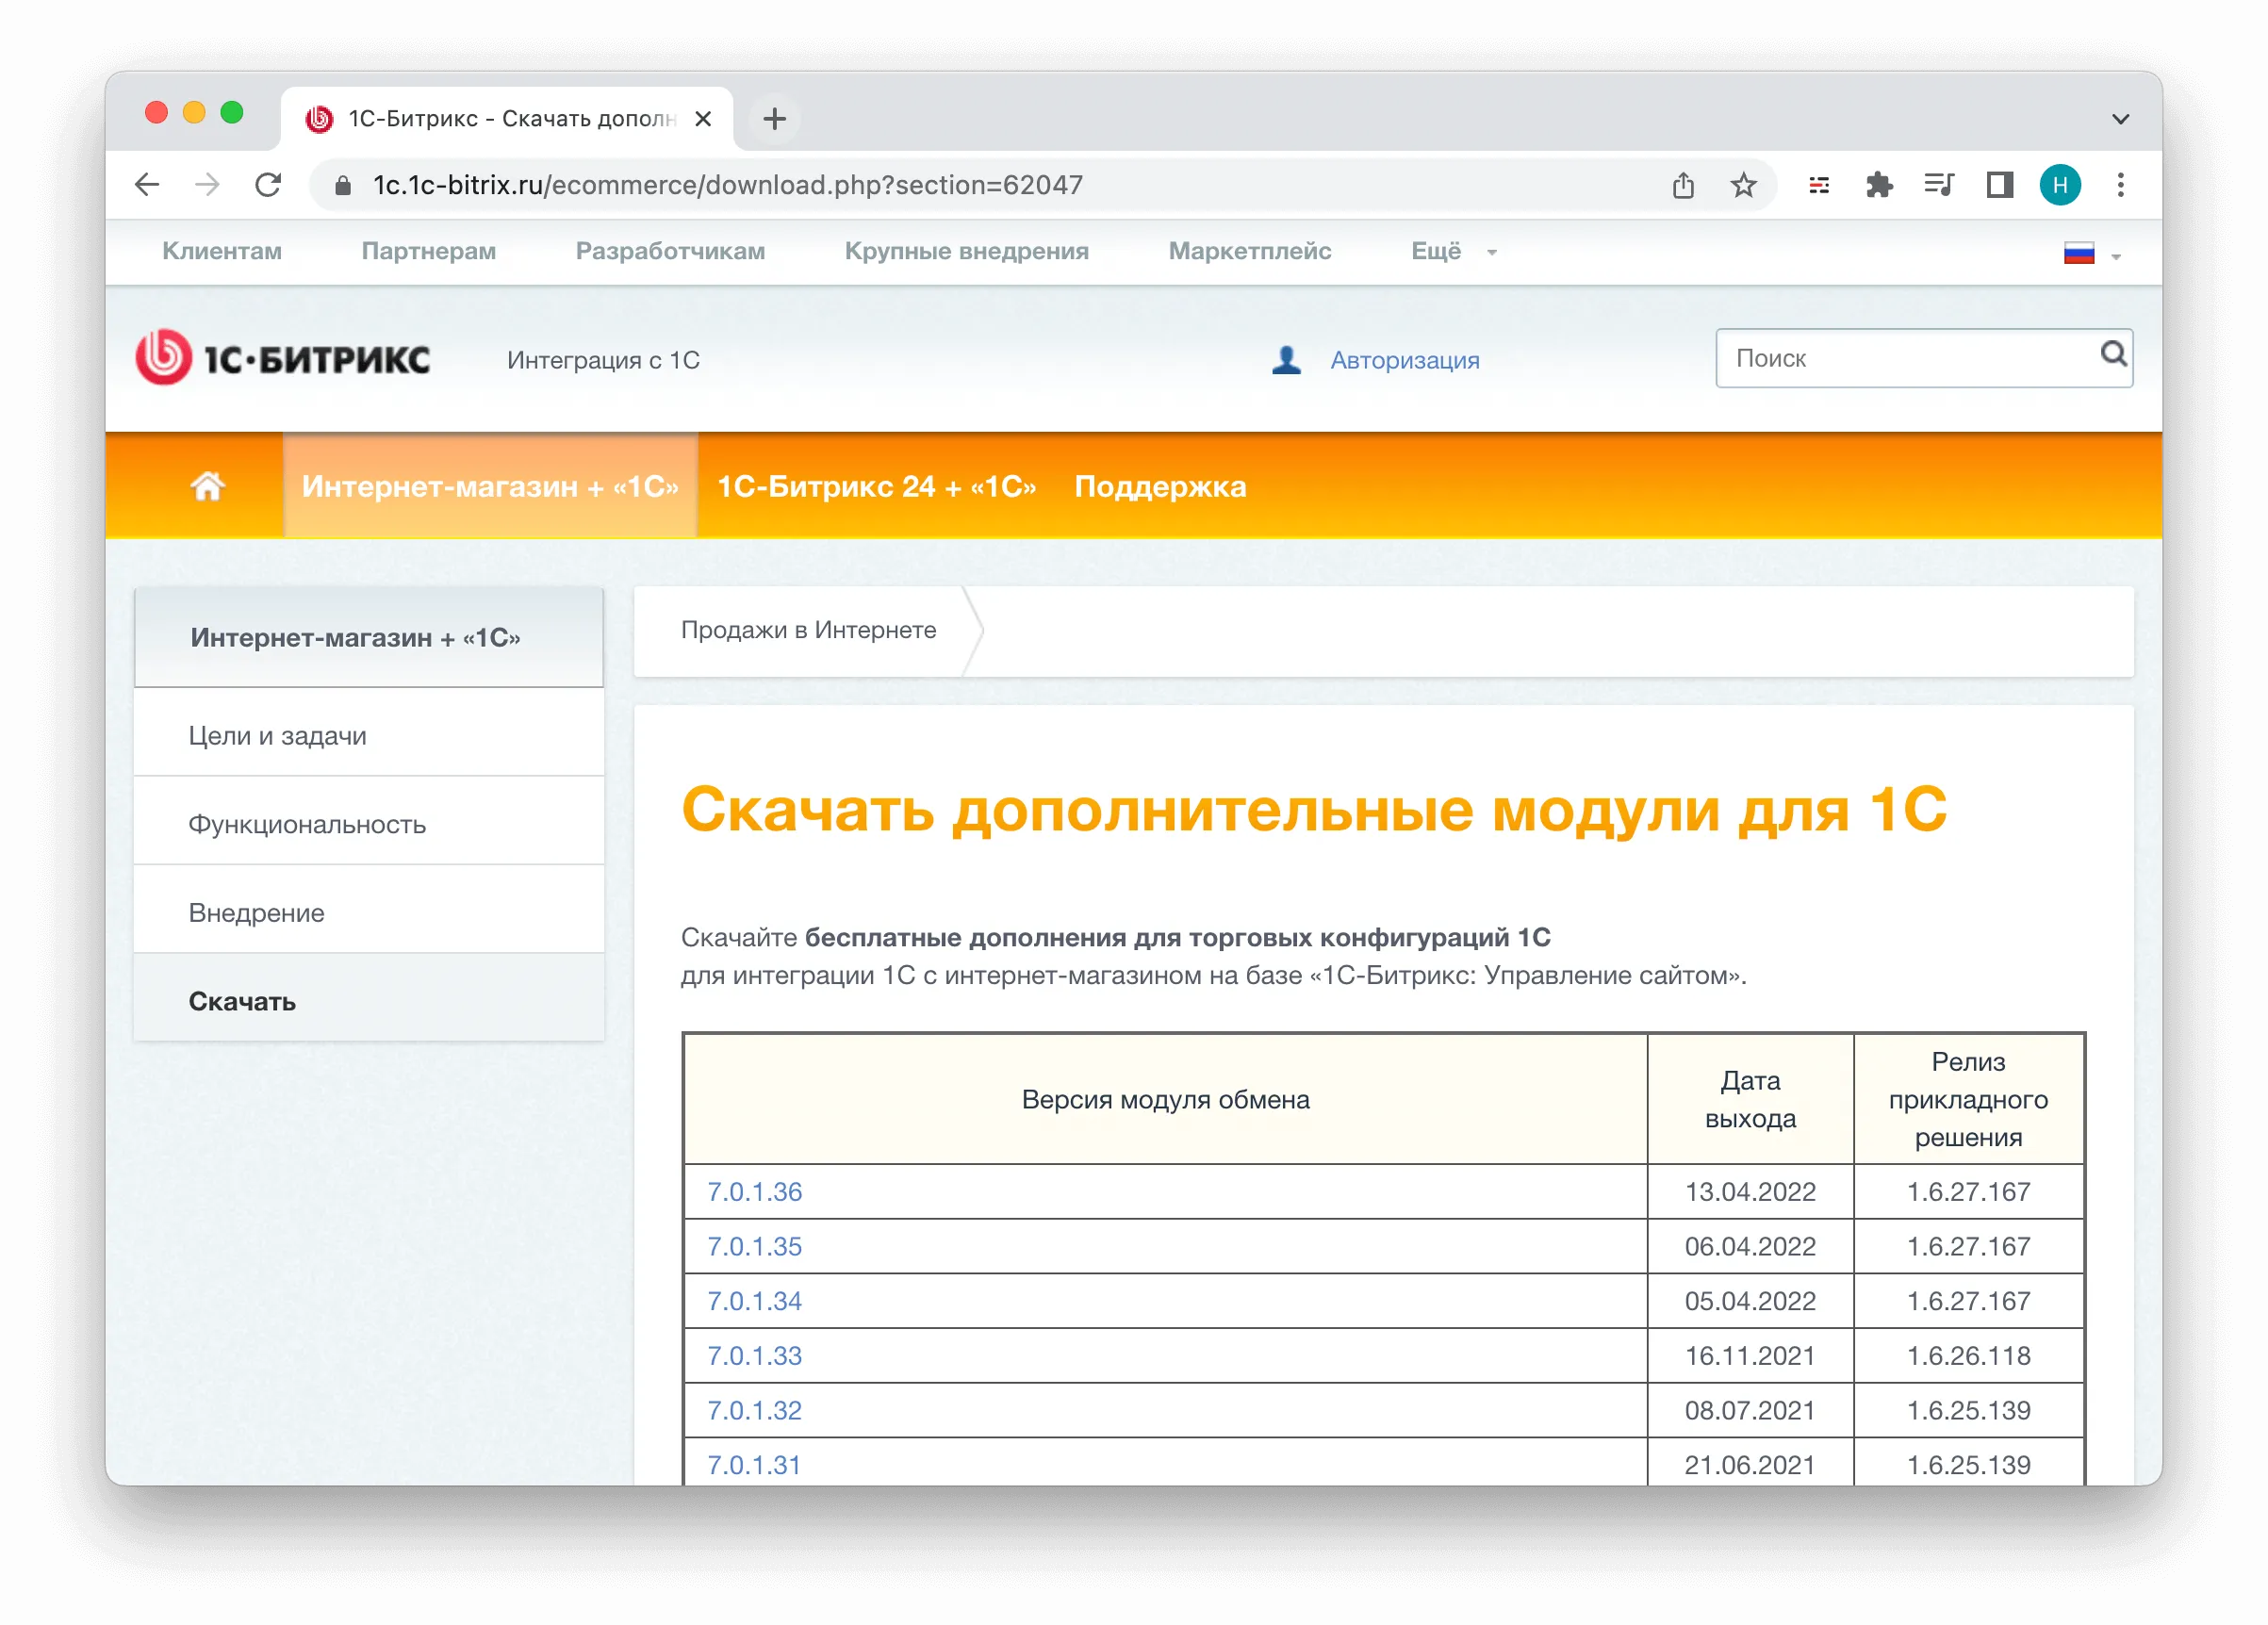
Task: Open Скачать in sidebar
Action: click(x=368, y=1000)
